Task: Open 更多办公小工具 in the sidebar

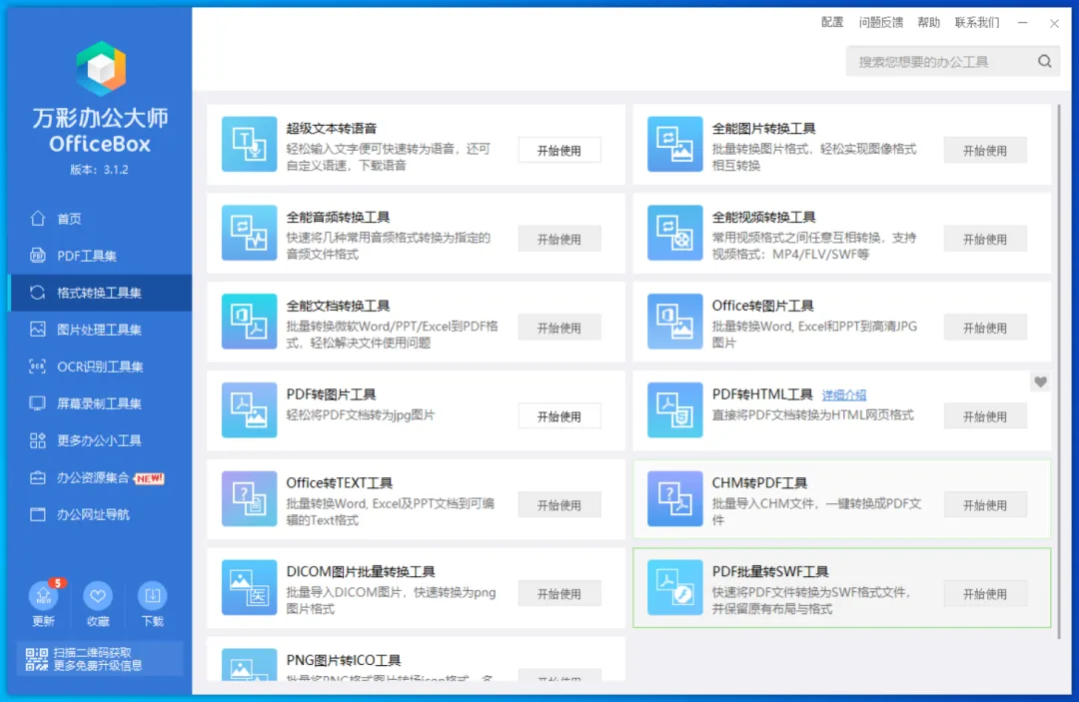Action: click(x=100, y=440)
